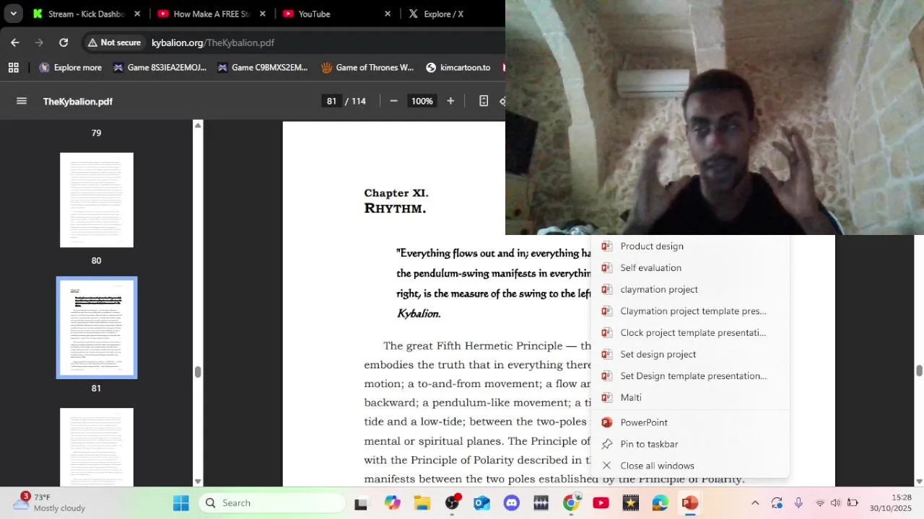Open Discord from the taskbar

point(512,503)
